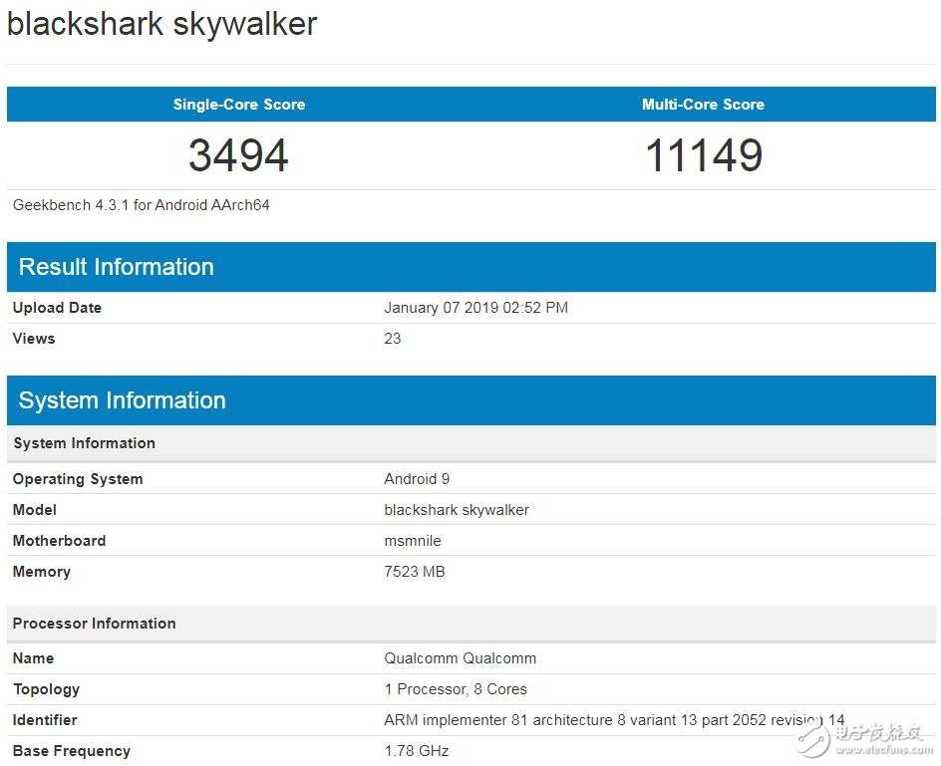Click the Android 9 operating system value

coord(417,479)
